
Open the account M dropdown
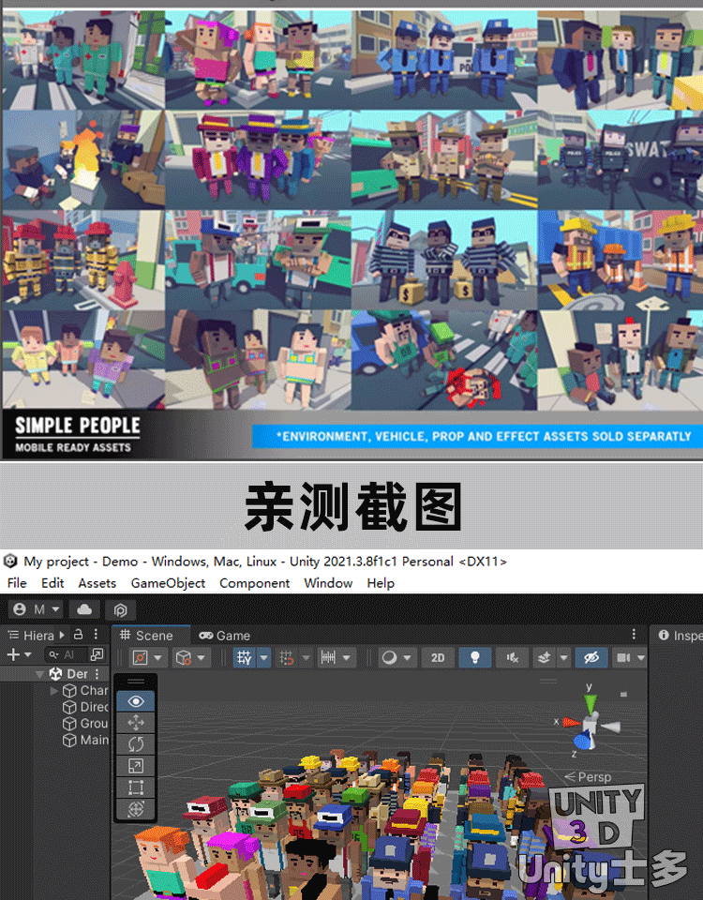(x=31, y=609)
